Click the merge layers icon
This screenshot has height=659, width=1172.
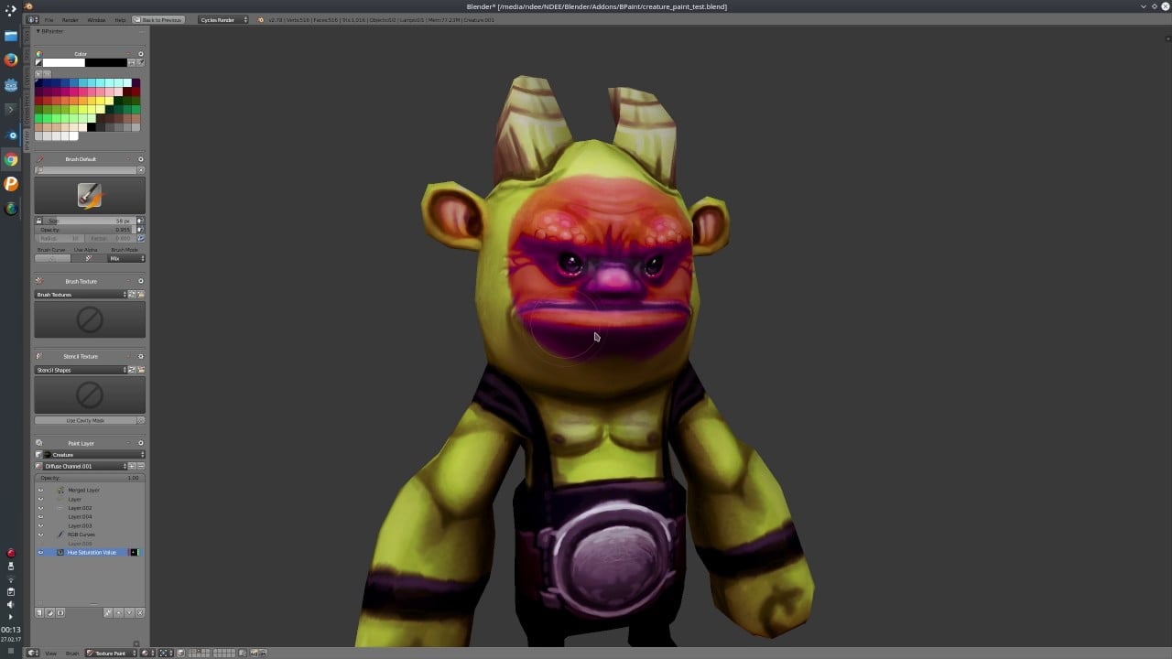pyautogui.click(x=108, y=612)
